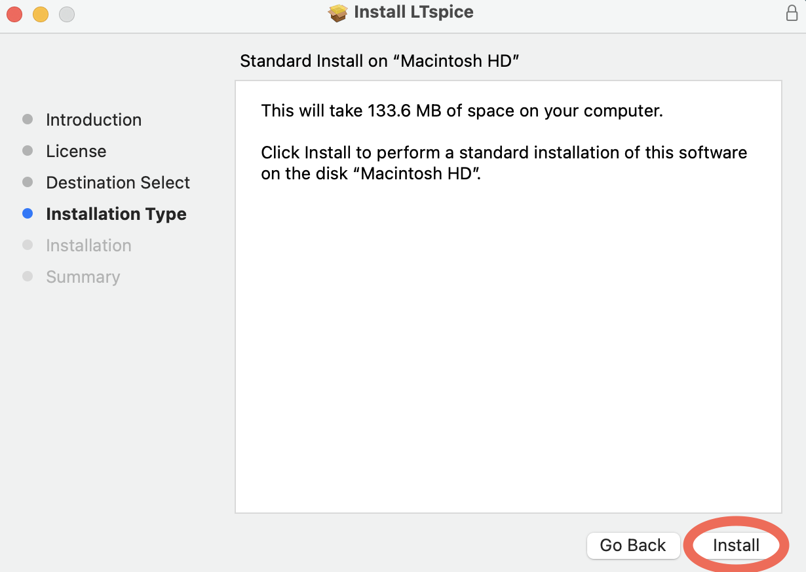Click the dimmed bullet beside Installation
The height and width of the screenshot is (572, 806).
point(28,245)
